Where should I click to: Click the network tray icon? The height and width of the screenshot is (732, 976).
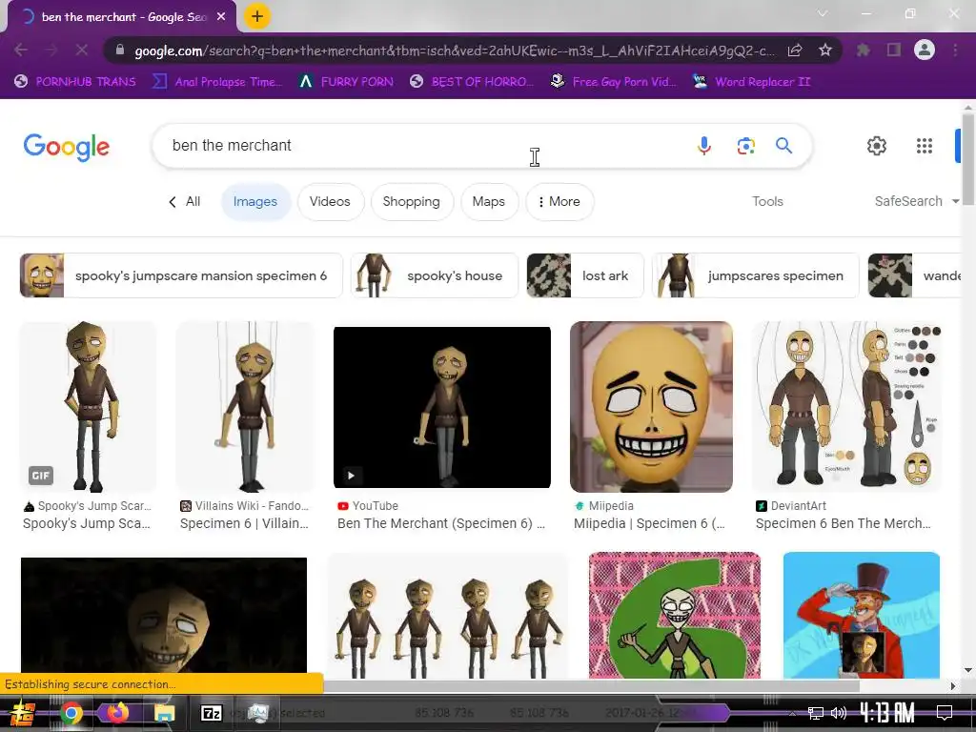[x=816, y=713]
